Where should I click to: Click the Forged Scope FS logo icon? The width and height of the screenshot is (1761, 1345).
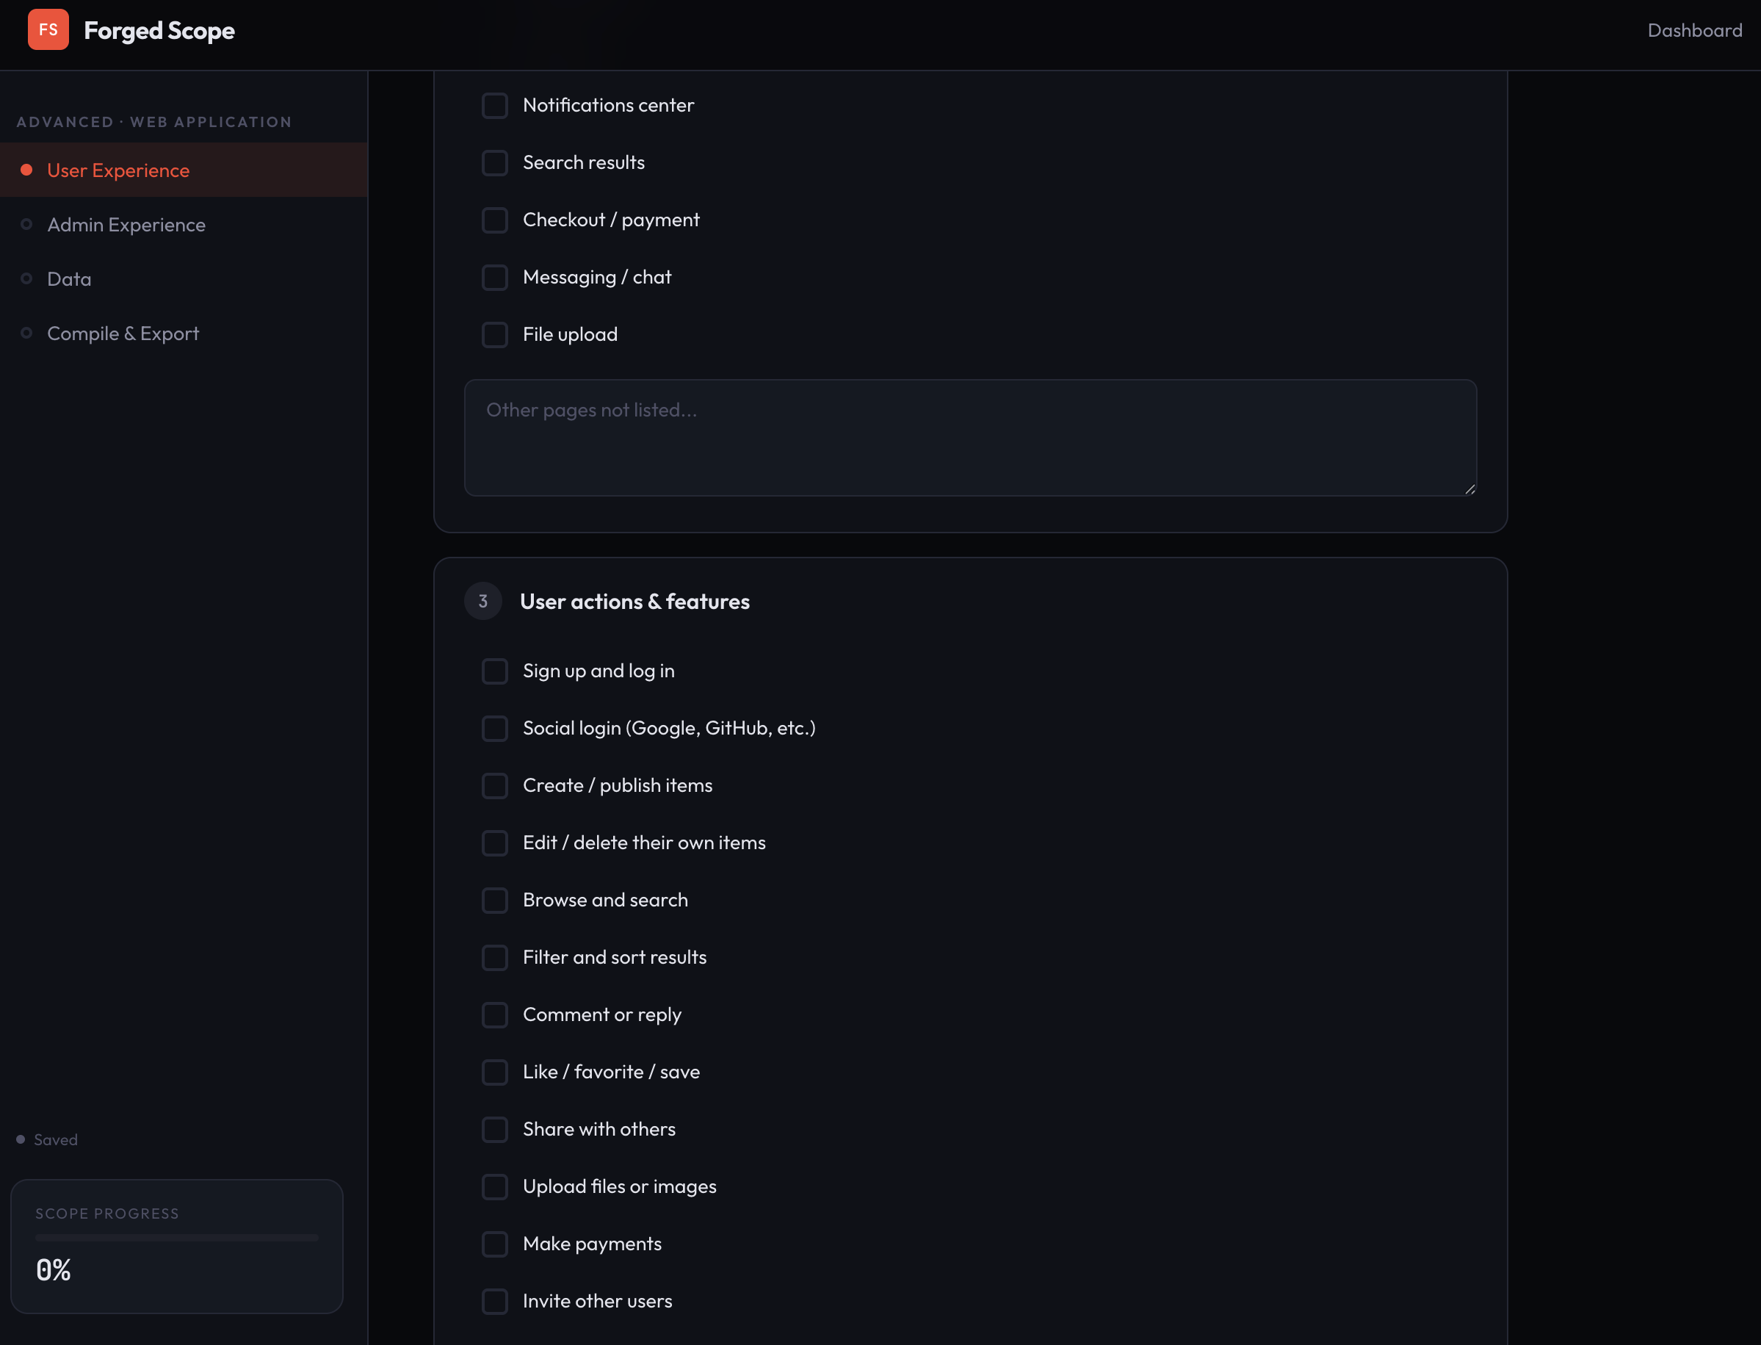(x=47, y=29)
